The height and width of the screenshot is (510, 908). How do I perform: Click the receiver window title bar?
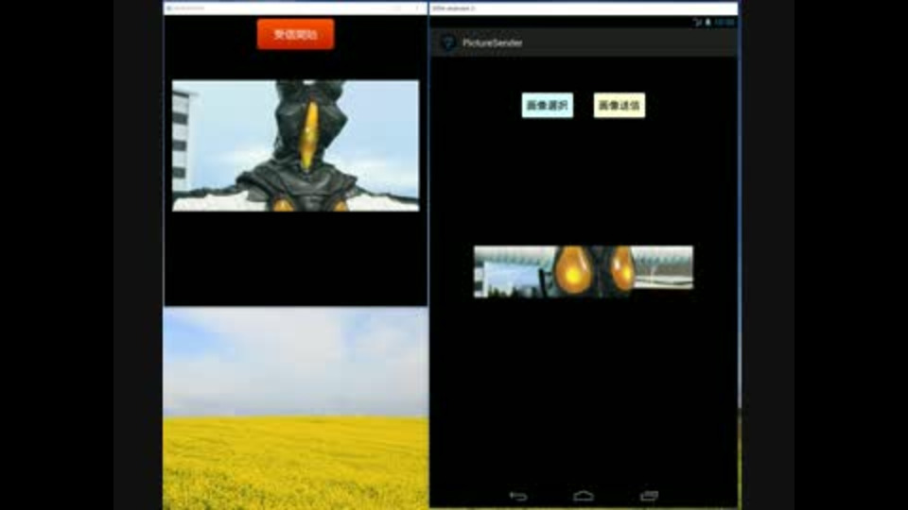[295, 8]
